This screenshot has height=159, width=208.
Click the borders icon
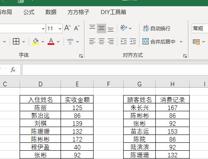(16, 41)
